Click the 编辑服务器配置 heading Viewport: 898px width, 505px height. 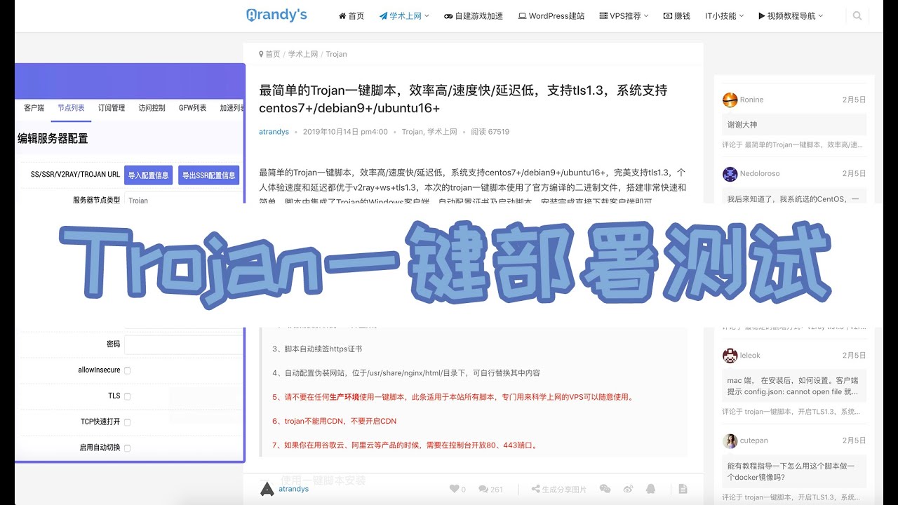point(53,139)
